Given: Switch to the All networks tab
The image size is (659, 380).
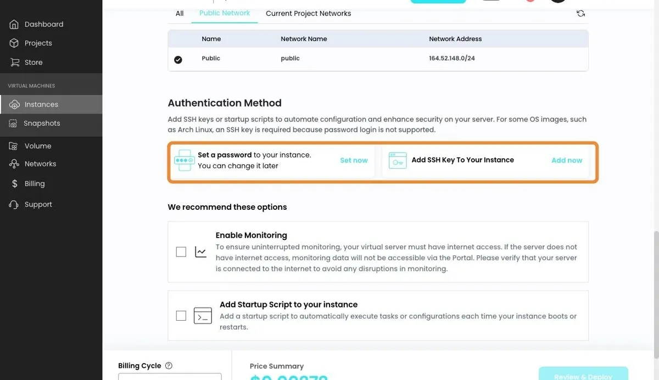Looking at the screenshot, I should pyautogui.click(x=180, y=13).
